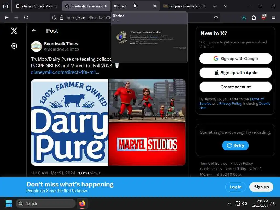Open the Marvel Studios logo image

click(x=147, y=144)
